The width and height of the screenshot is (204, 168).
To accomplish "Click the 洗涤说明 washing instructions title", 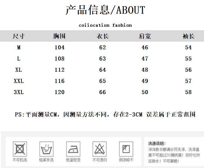I will pos(157,143).
